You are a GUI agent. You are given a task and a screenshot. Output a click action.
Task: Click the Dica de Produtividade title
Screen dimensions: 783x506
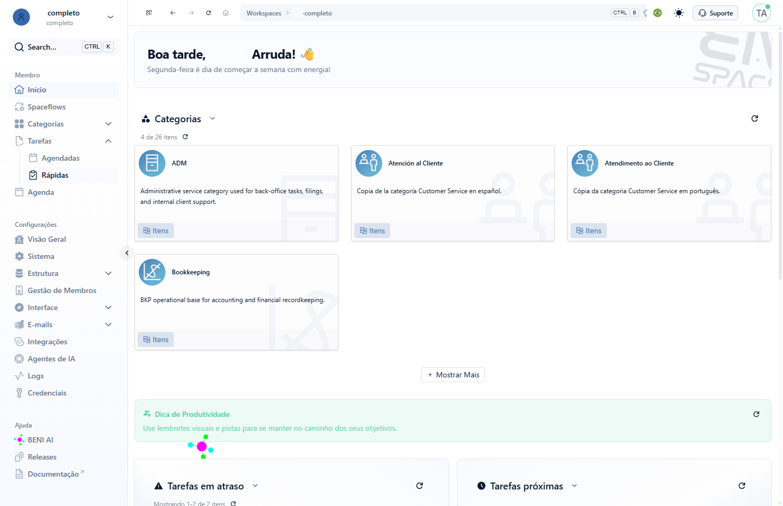[192, 414]
